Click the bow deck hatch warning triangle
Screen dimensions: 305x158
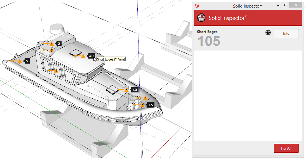tap(126, 90)
